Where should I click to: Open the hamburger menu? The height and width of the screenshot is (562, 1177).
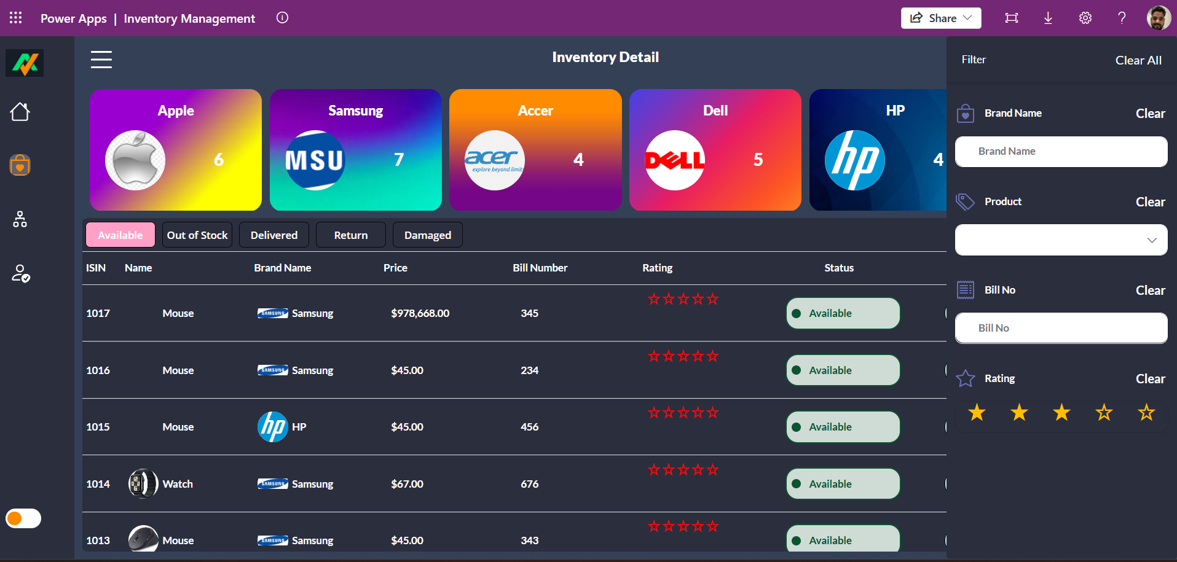click(101, 60)
